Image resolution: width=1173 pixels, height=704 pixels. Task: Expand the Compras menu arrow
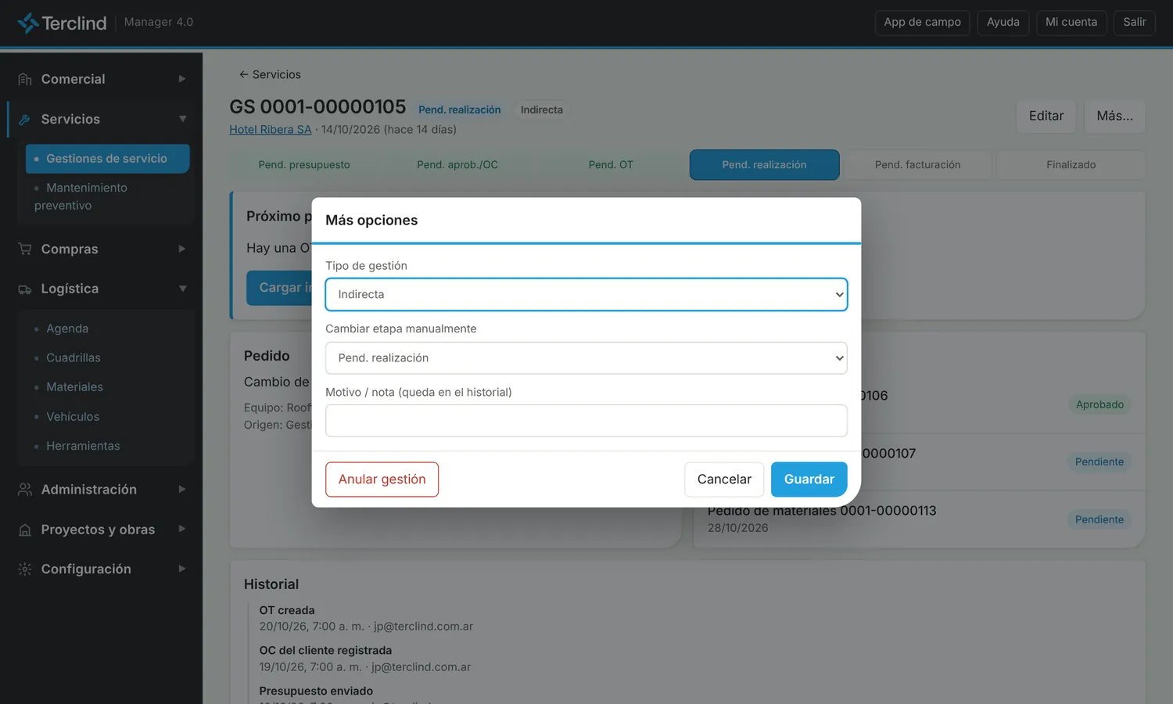[x=182, y=249]
